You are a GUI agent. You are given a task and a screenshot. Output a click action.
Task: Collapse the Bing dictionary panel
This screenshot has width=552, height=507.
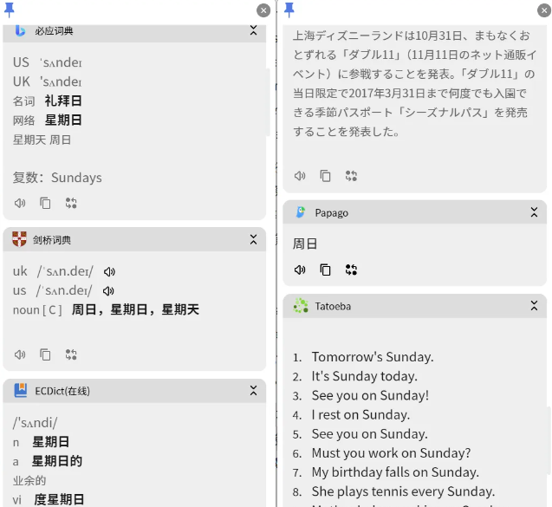pyautogui.click(x=254, y=30)
